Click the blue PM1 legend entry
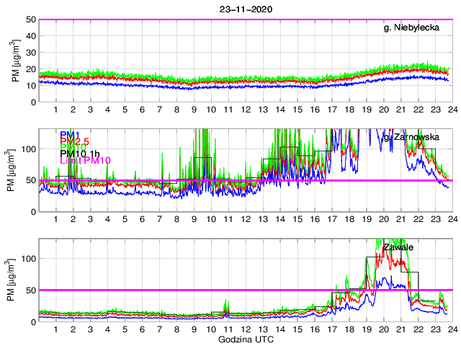The height and width of the screenshot is (346, 461). coord(70,135)
